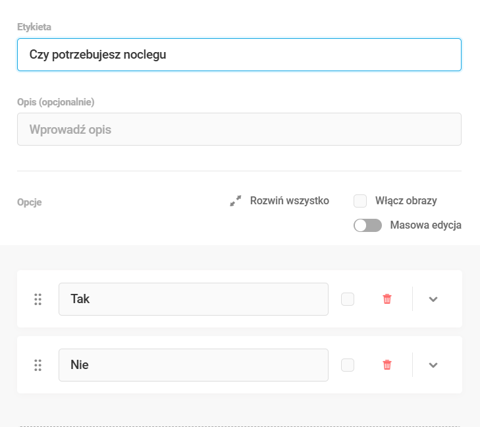Expand the Nie option with chevron
Screen dimensions: 480x427
tap(433, 365)
